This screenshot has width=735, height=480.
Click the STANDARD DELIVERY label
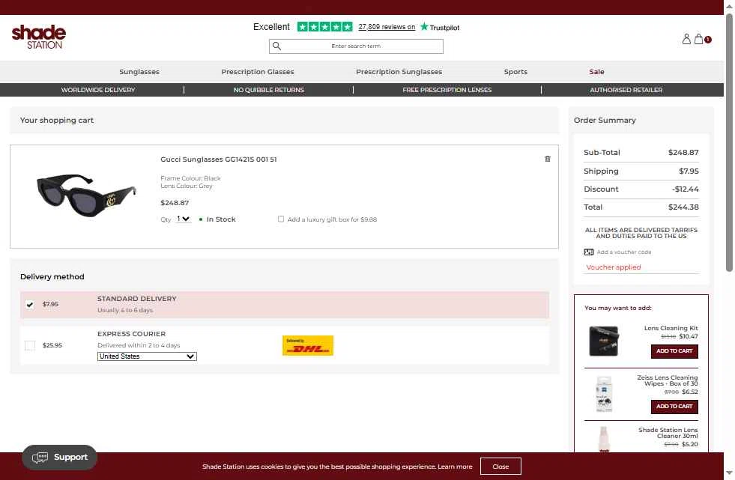[137, 299]
